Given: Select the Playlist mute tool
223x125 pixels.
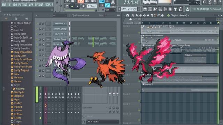Looking at the screenshot, I should click(144, 15).
